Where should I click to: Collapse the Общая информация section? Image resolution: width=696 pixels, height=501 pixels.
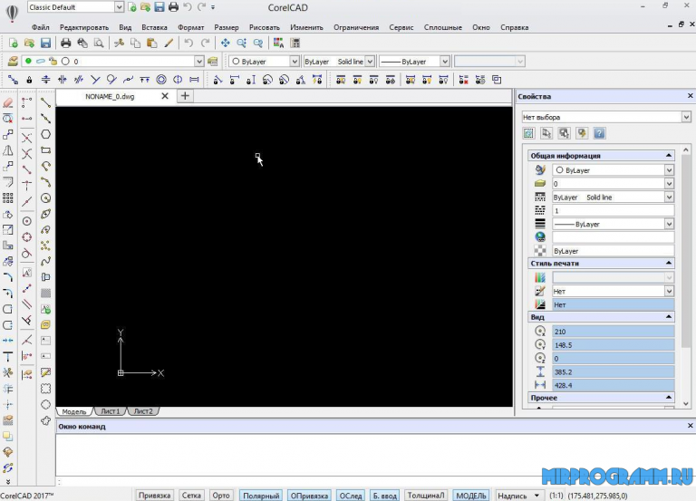coord(669,156)
